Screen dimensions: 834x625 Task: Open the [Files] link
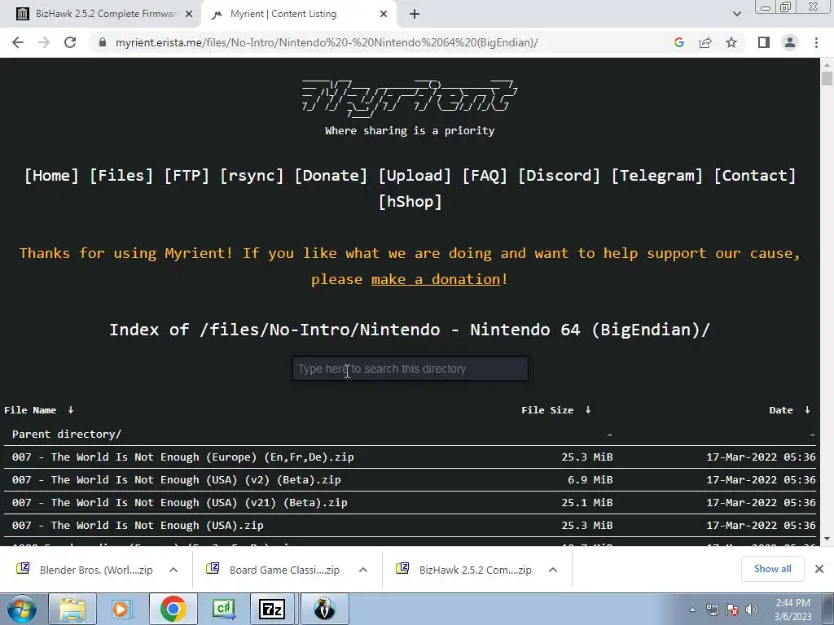coord(121,176)
